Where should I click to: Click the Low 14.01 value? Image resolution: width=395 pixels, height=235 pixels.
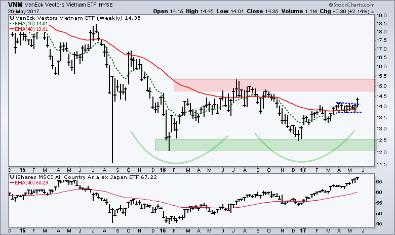(x=230, y=11)
